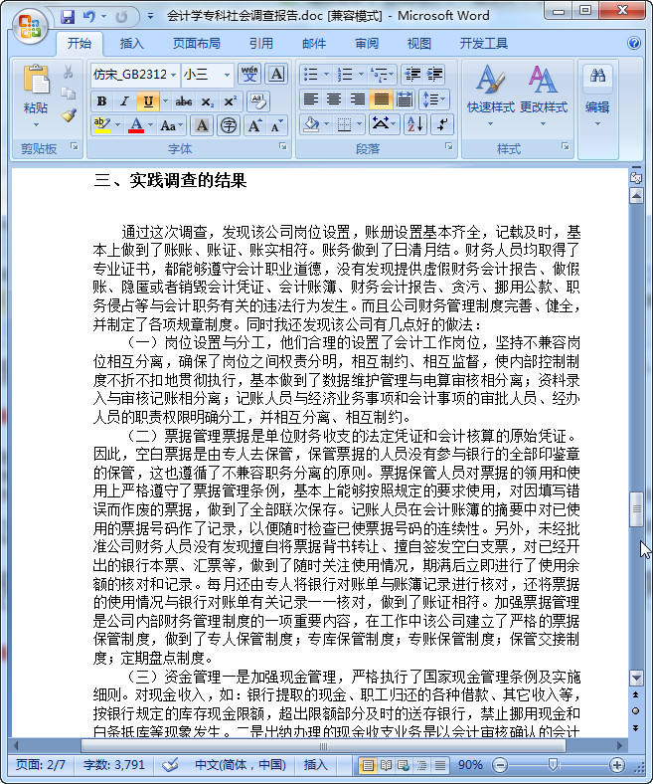Increase paragraph indent

(x=434, y=75)
